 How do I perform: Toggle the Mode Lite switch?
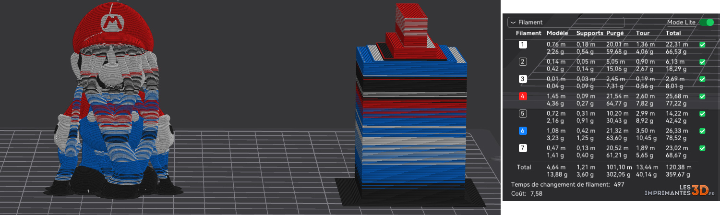706,22
